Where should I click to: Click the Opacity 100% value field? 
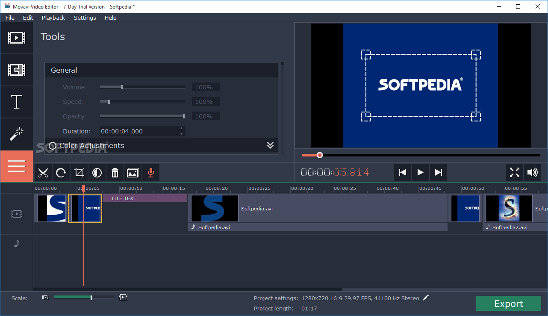[206, 116]
